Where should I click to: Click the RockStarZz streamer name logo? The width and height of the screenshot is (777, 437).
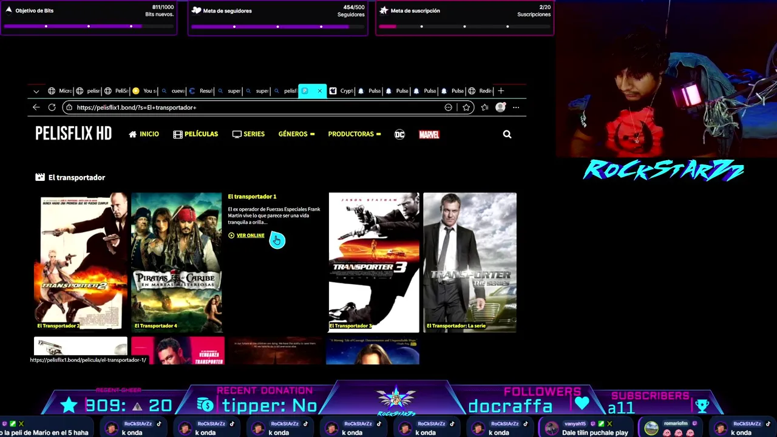coord(663,170)
